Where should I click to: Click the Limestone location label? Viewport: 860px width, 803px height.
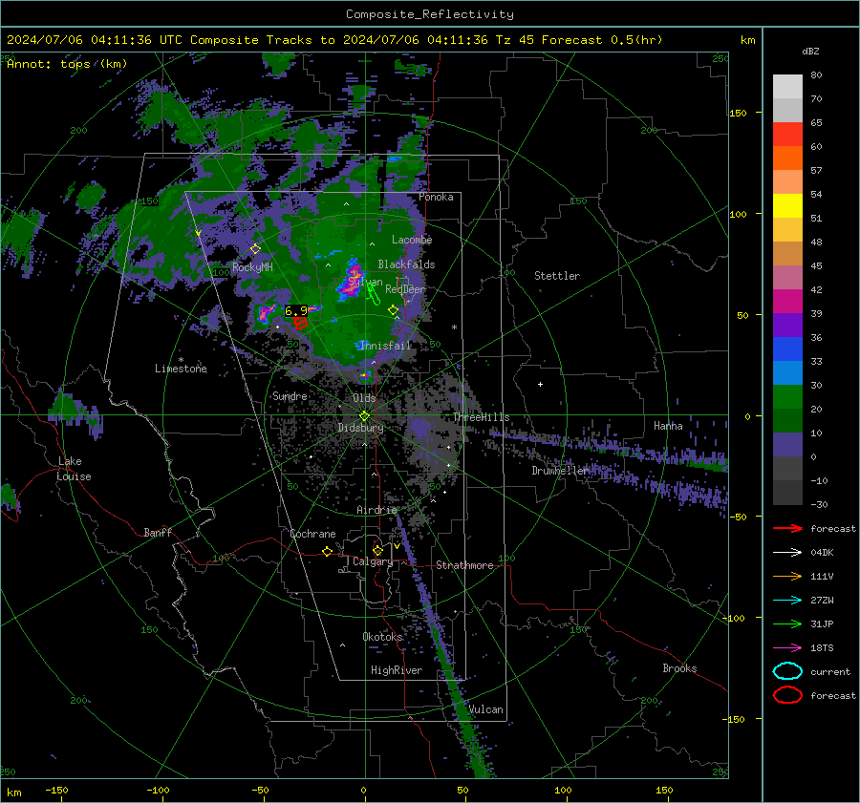(x=181, y=369)
